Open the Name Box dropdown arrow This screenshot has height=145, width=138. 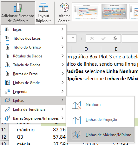click(73, 38)
